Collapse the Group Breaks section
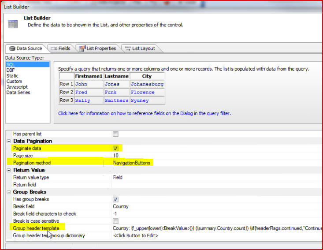The image size is (323, 250). (9, 192)
